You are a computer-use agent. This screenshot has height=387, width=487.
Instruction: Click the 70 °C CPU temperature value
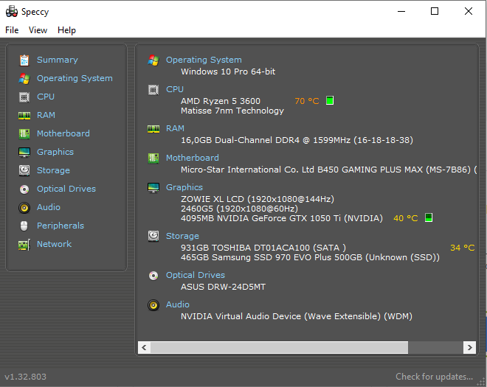[307, 101]
